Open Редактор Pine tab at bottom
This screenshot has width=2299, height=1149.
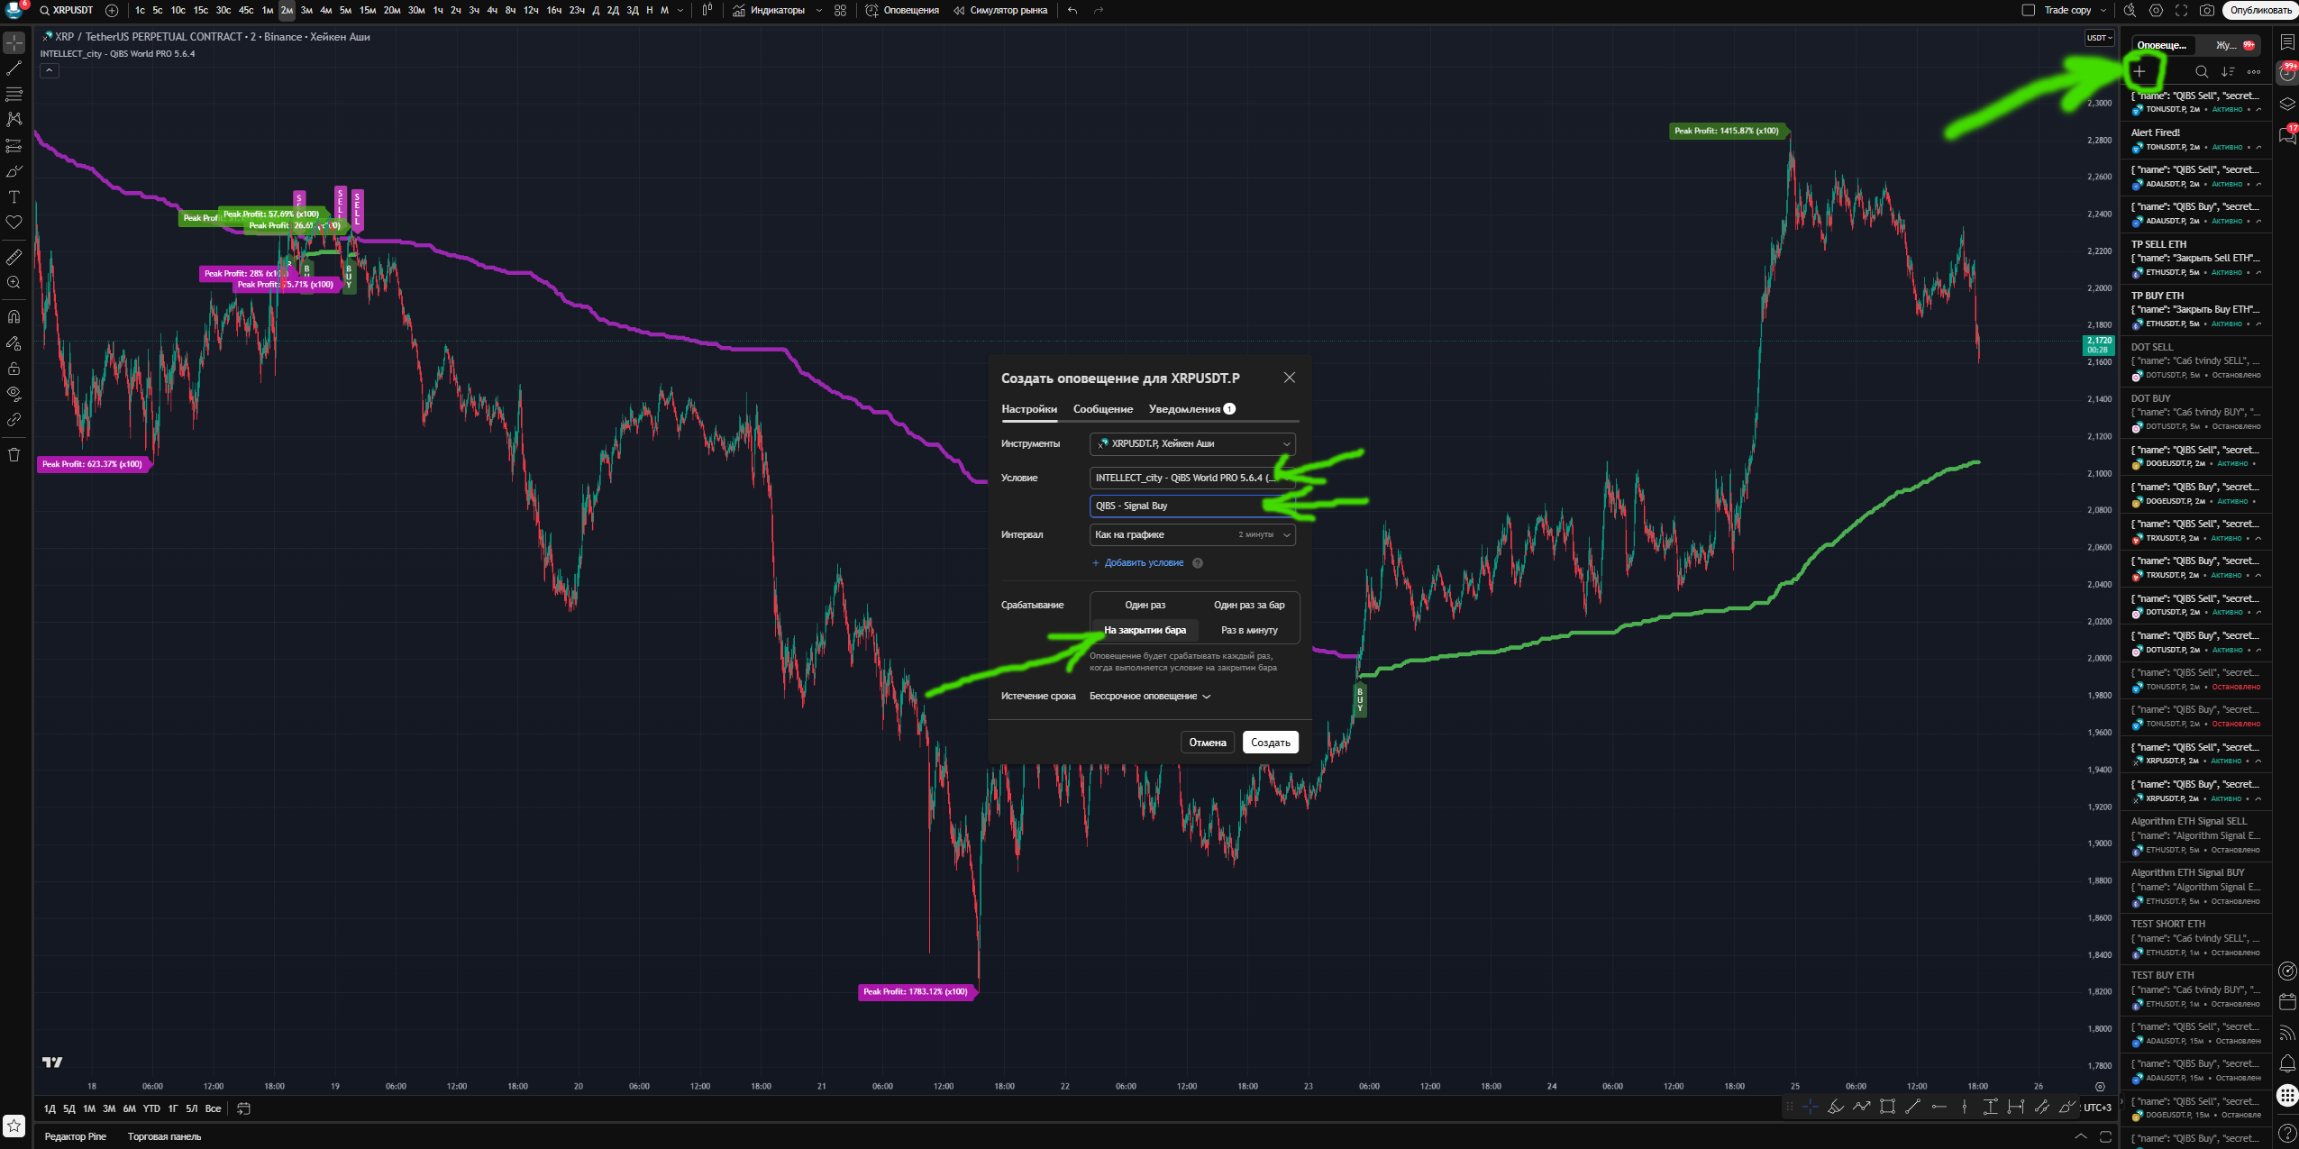[76, 1136]
